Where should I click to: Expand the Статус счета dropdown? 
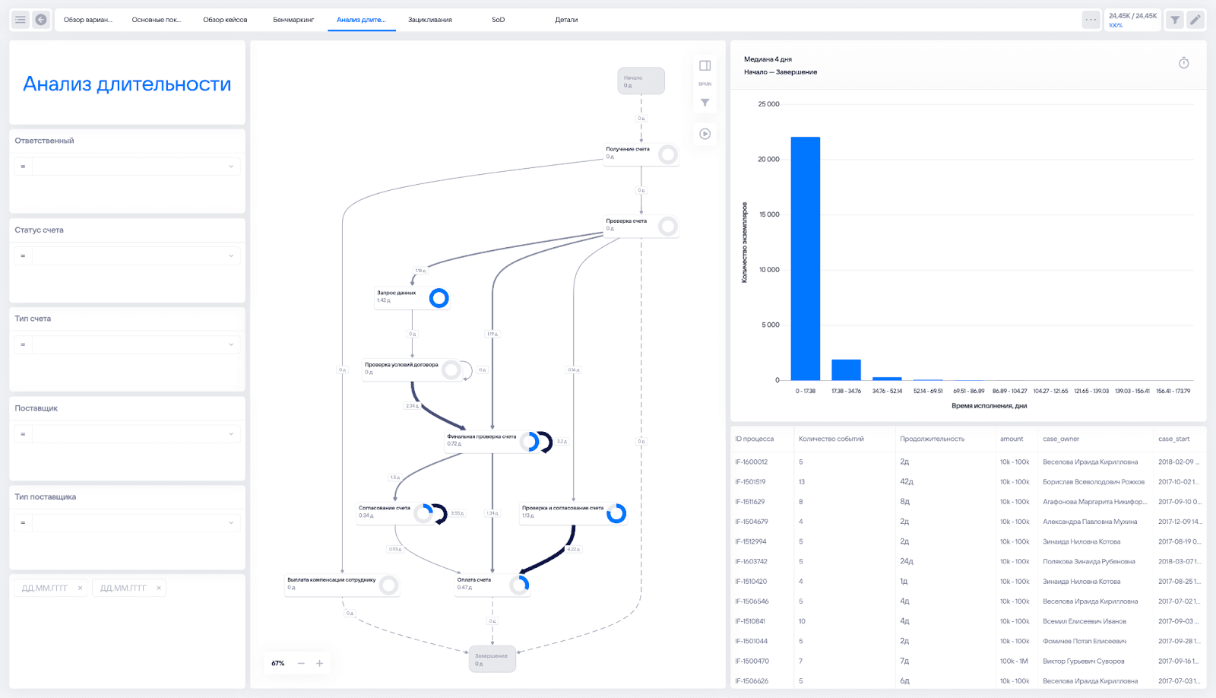[x=231, y=255]
